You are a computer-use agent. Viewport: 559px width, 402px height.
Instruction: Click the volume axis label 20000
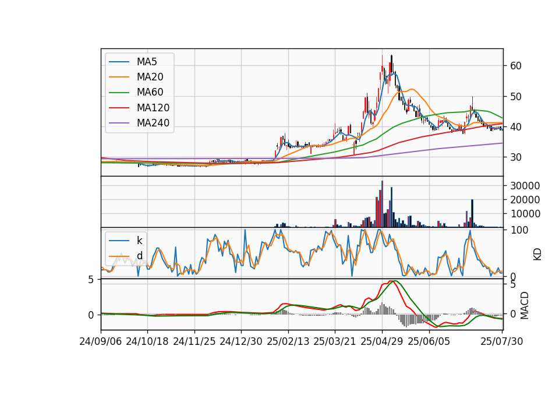(525, 200)
